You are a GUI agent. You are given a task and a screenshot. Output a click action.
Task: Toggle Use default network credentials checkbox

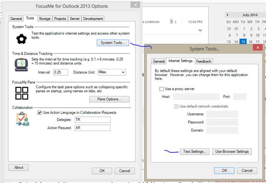point(176,106)
